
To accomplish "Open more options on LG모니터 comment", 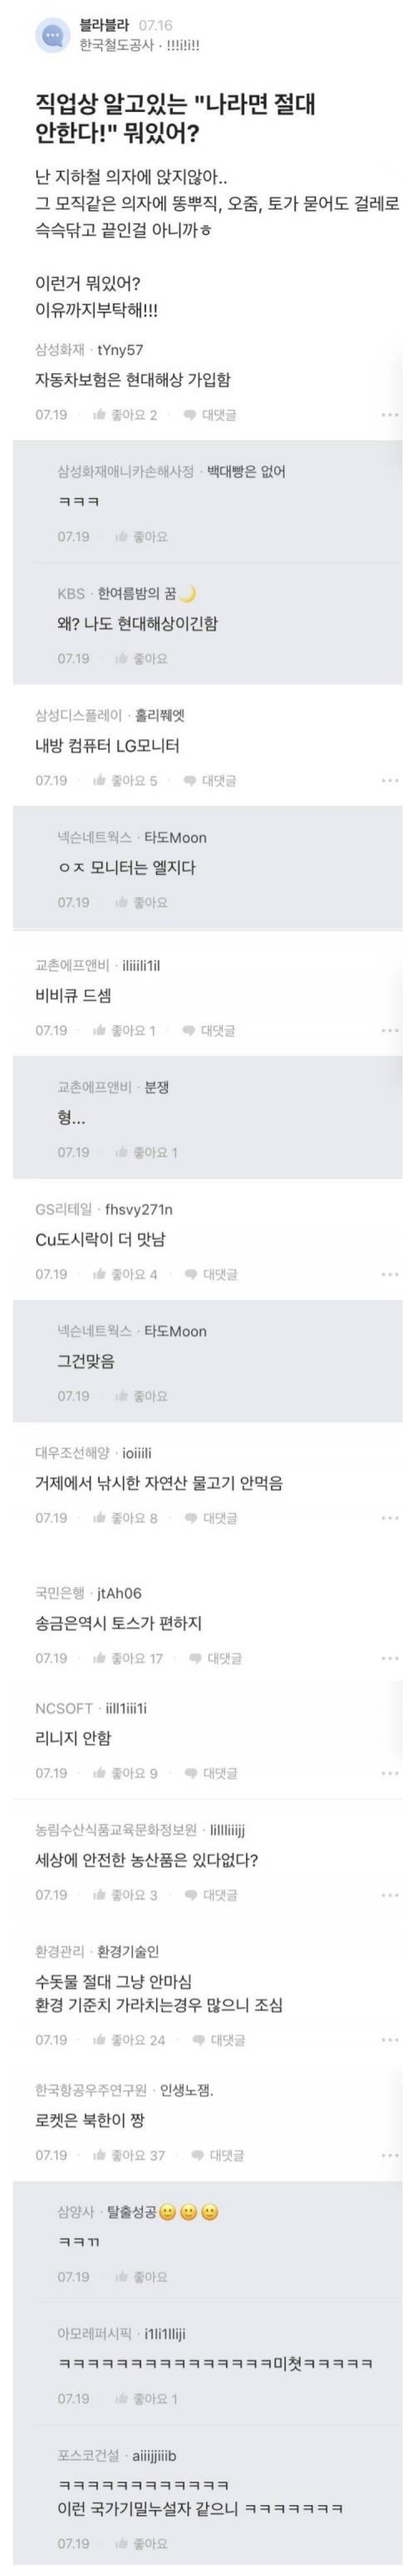I will click(390, 780).
